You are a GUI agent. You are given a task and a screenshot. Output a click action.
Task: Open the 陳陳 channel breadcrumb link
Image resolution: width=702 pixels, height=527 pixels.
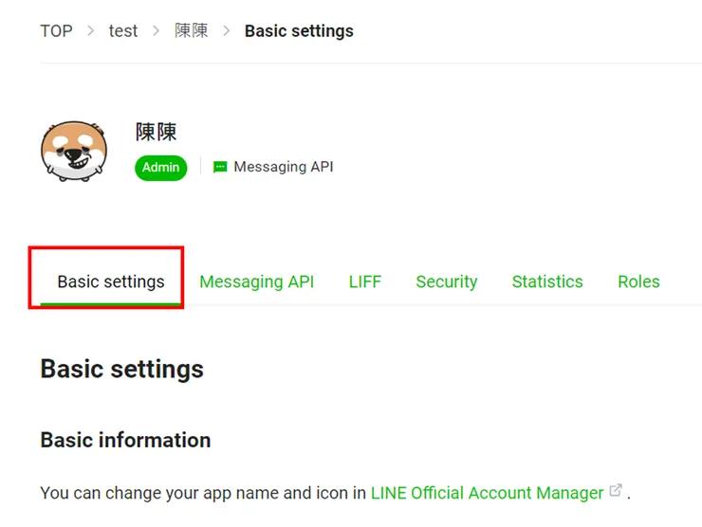192,30
